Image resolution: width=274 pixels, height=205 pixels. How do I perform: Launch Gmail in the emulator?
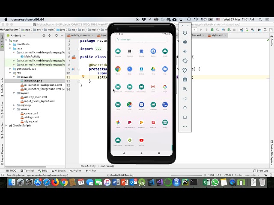(153, 87)
